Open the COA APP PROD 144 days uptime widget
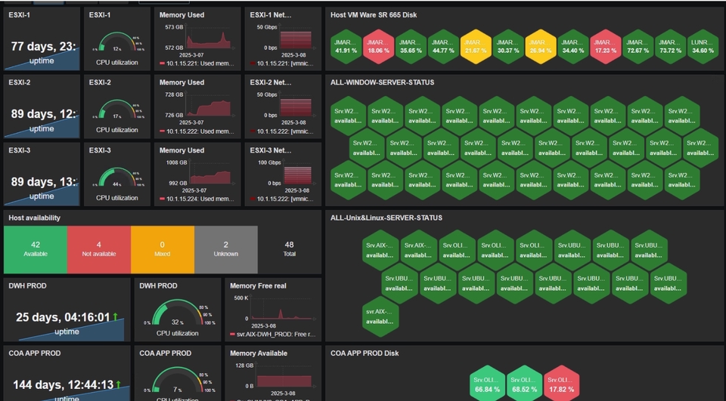This screenshot has height=401, width=726. [67, 375]
